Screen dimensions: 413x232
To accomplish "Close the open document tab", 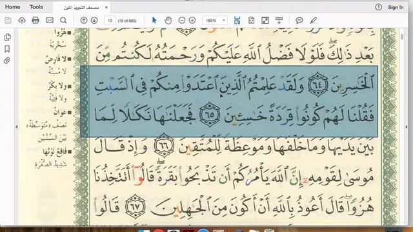I will click(x=106, y=7).
